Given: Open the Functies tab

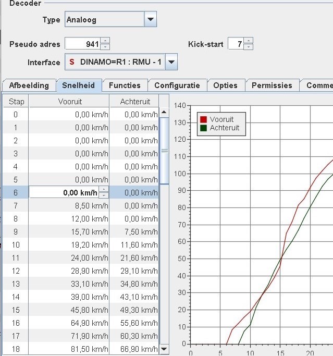Looking at the screenshot, I should (125, 85).
